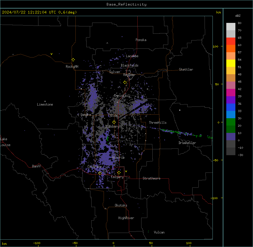Click the -50 tick on the vertical axis

tap(215, 160)
